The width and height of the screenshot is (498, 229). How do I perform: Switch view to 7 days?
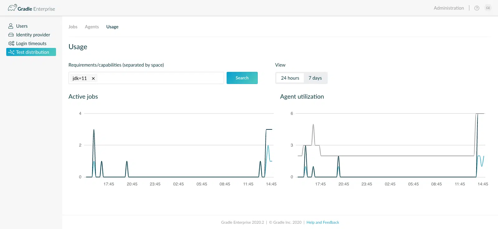[x=315, y=78]
